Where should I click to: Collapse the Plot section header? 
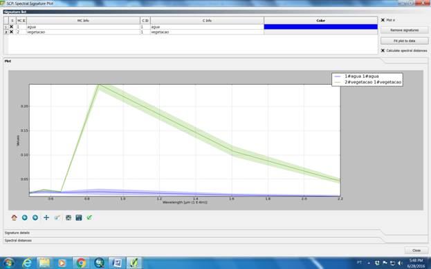(8, 61)
